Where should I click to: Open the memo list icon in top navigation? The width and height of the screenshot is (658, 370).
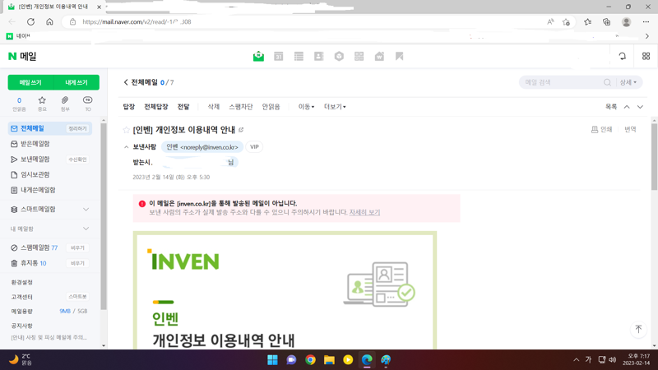[299, 56]
